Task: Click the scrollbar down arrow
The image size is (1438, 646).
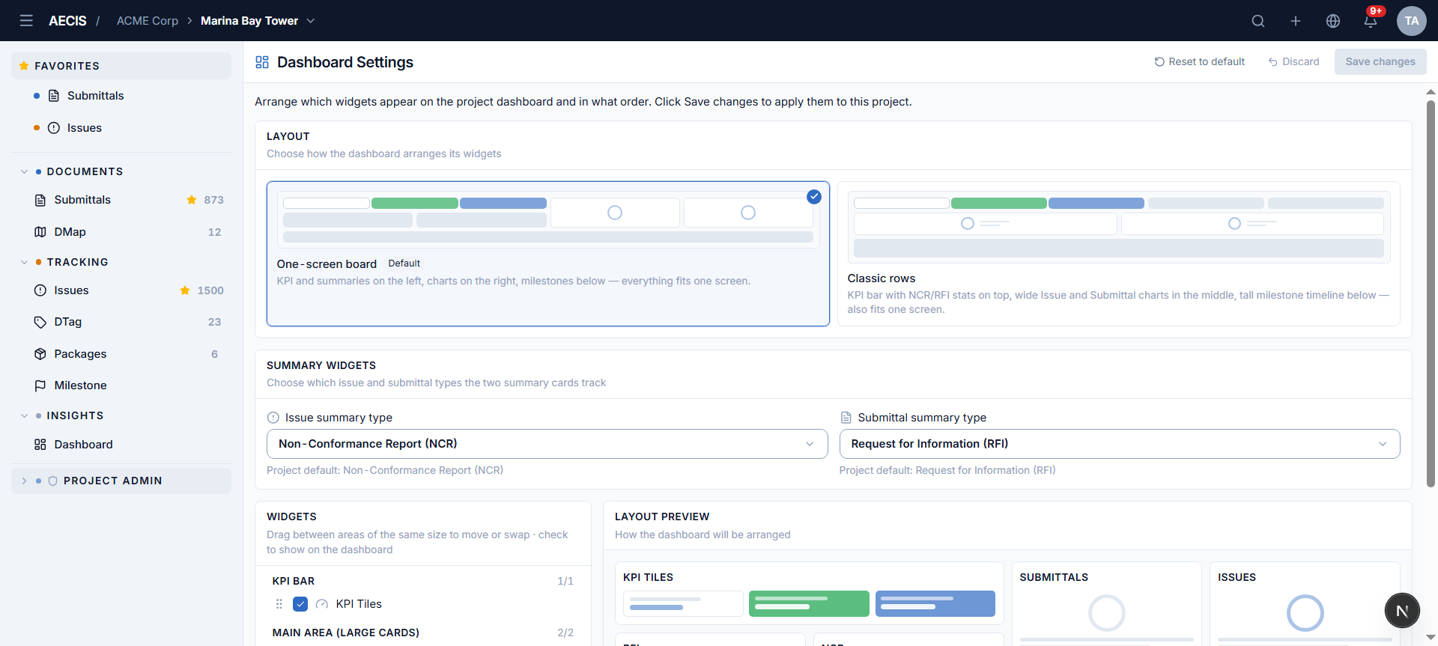Action: (x=1431, y=638)
